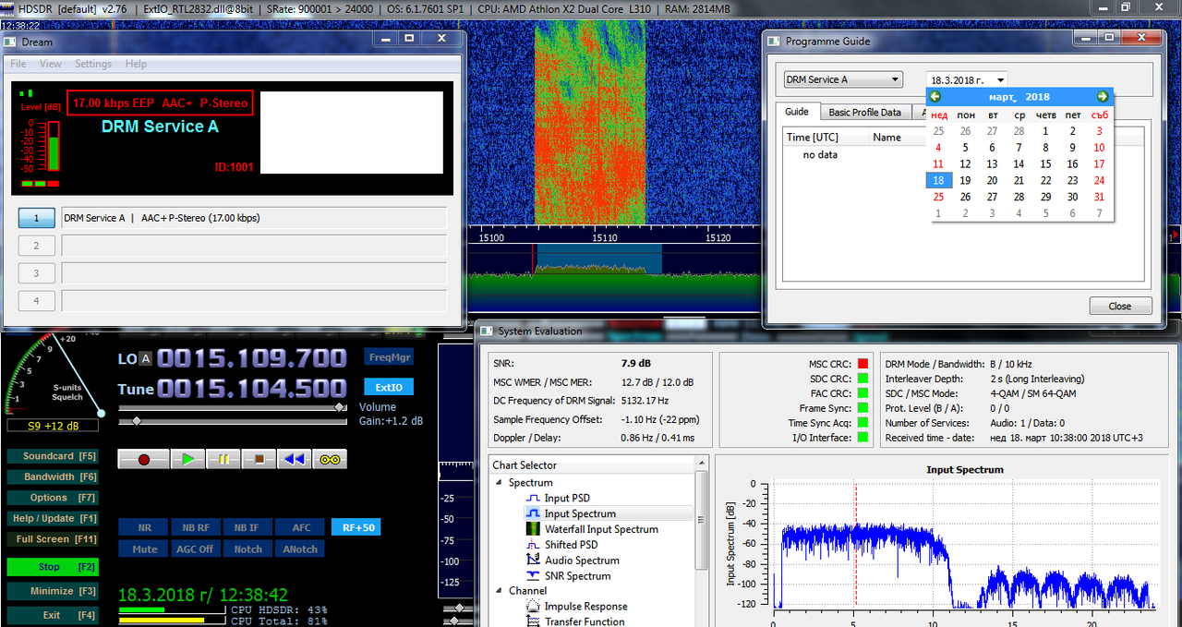Click the LO 'A' selector icon
This screenshot has width=1182, height=627.
tap(145, 358)
